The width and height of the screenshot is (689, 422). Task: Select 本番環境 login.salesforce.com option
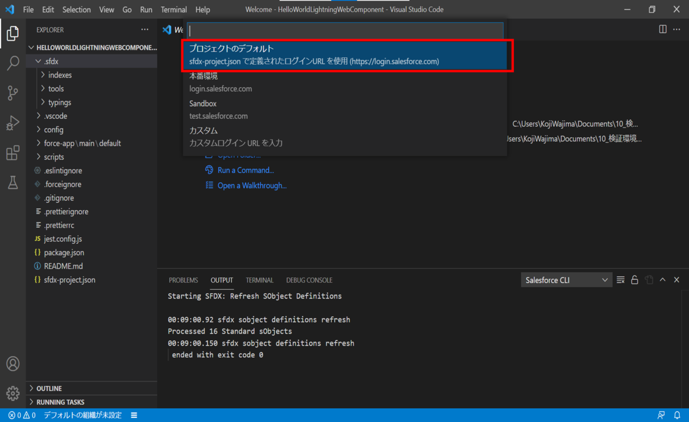tap(345, 82)
